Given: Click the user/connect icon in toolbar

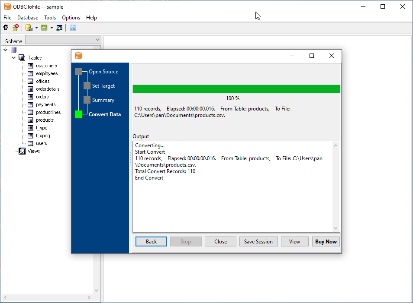Looking at the screenshot, I should pos(6,28).
